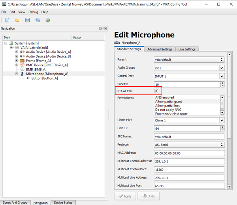Float the Navigation panel with its undock icon
The width and height of the screenshot is (237, 205).
click(x=100, y=29)
